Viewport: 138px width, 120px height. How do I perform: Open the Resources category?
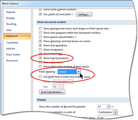click(x=12, y=61)
